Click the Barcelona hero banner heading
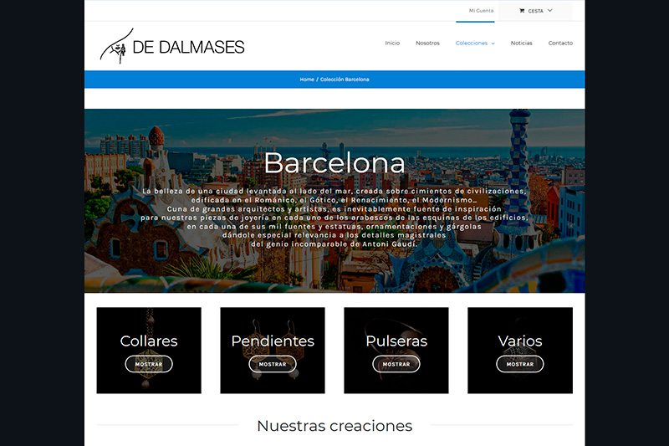The height and width of the screenshot is (446, 669). [334, 162]
